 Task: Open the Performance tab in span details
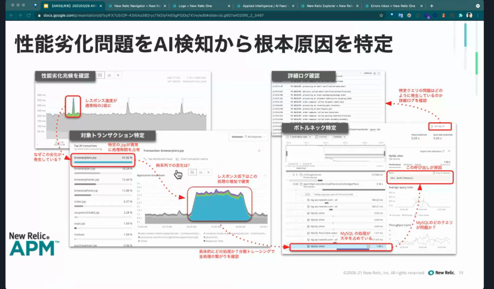[395, 164]
